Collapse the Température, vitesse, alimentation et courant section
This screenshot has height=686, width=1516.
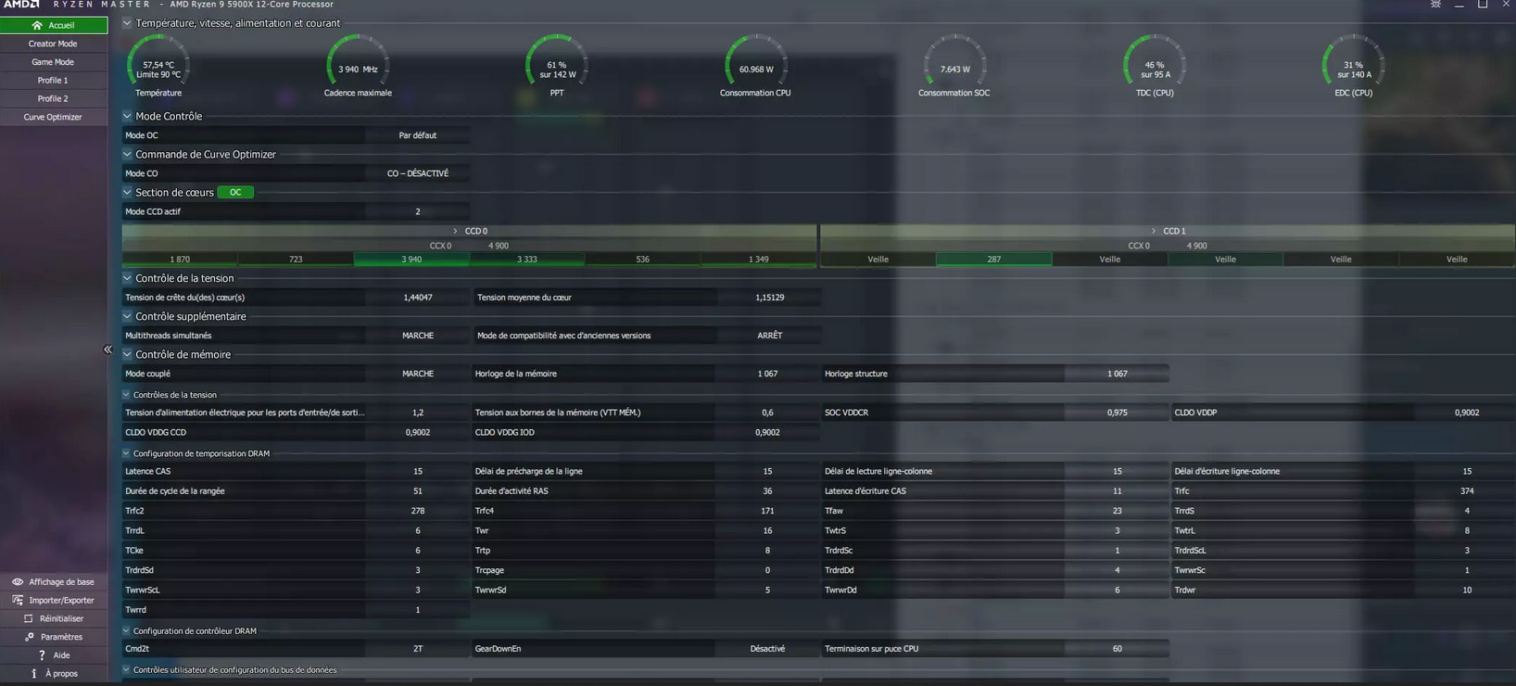127,23
